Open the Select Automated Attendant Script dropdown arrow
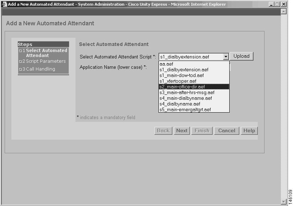293x206 pixels. tap(225, 56)
